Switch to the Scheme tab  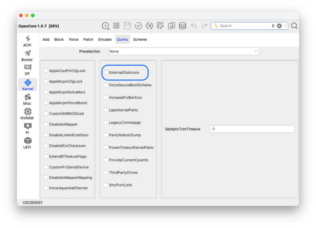(140, 39)
